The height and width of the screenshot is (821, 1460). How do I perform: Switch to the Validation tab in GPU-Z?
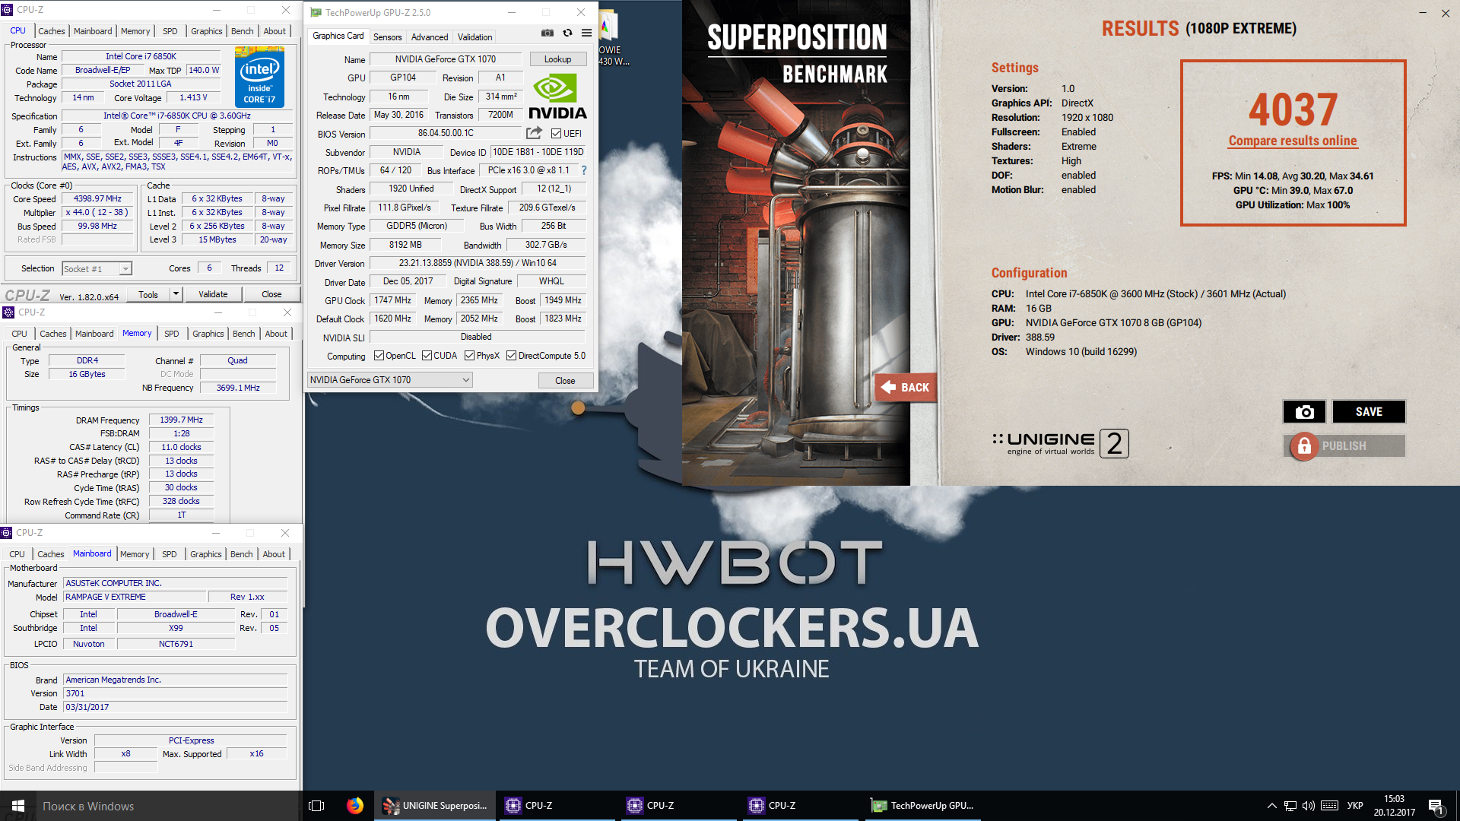[x=474, y=37]
